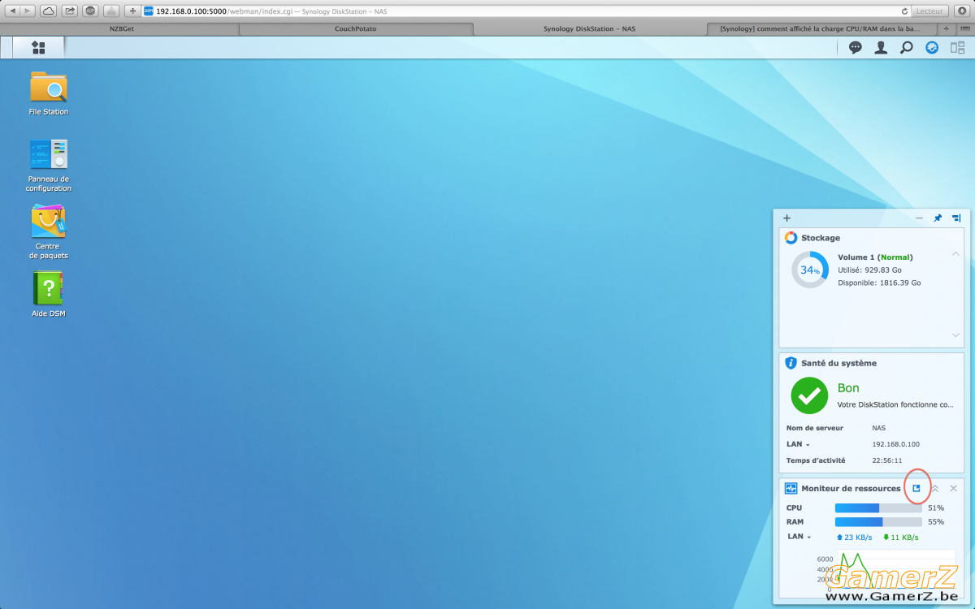Click the Adblock extension button

(90, 11)
